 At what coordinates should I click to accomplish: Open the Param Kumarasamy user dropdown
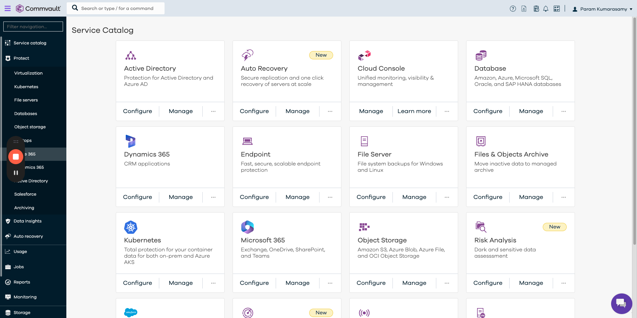(602, 9)
